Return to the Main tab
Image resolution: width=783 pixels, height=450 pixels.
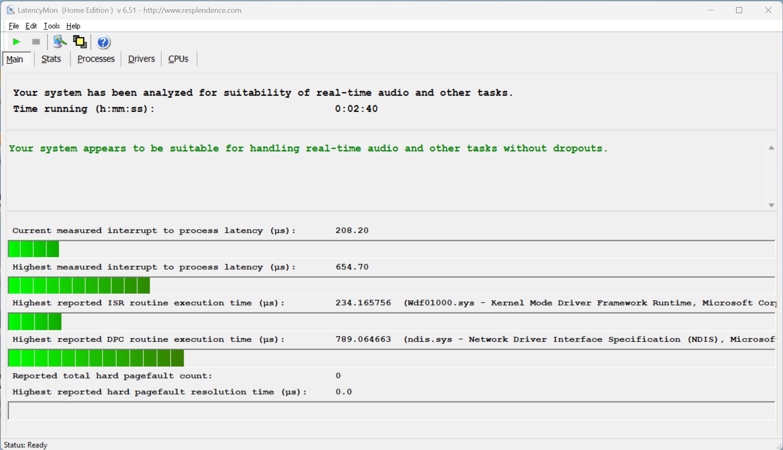click(15, 59)
